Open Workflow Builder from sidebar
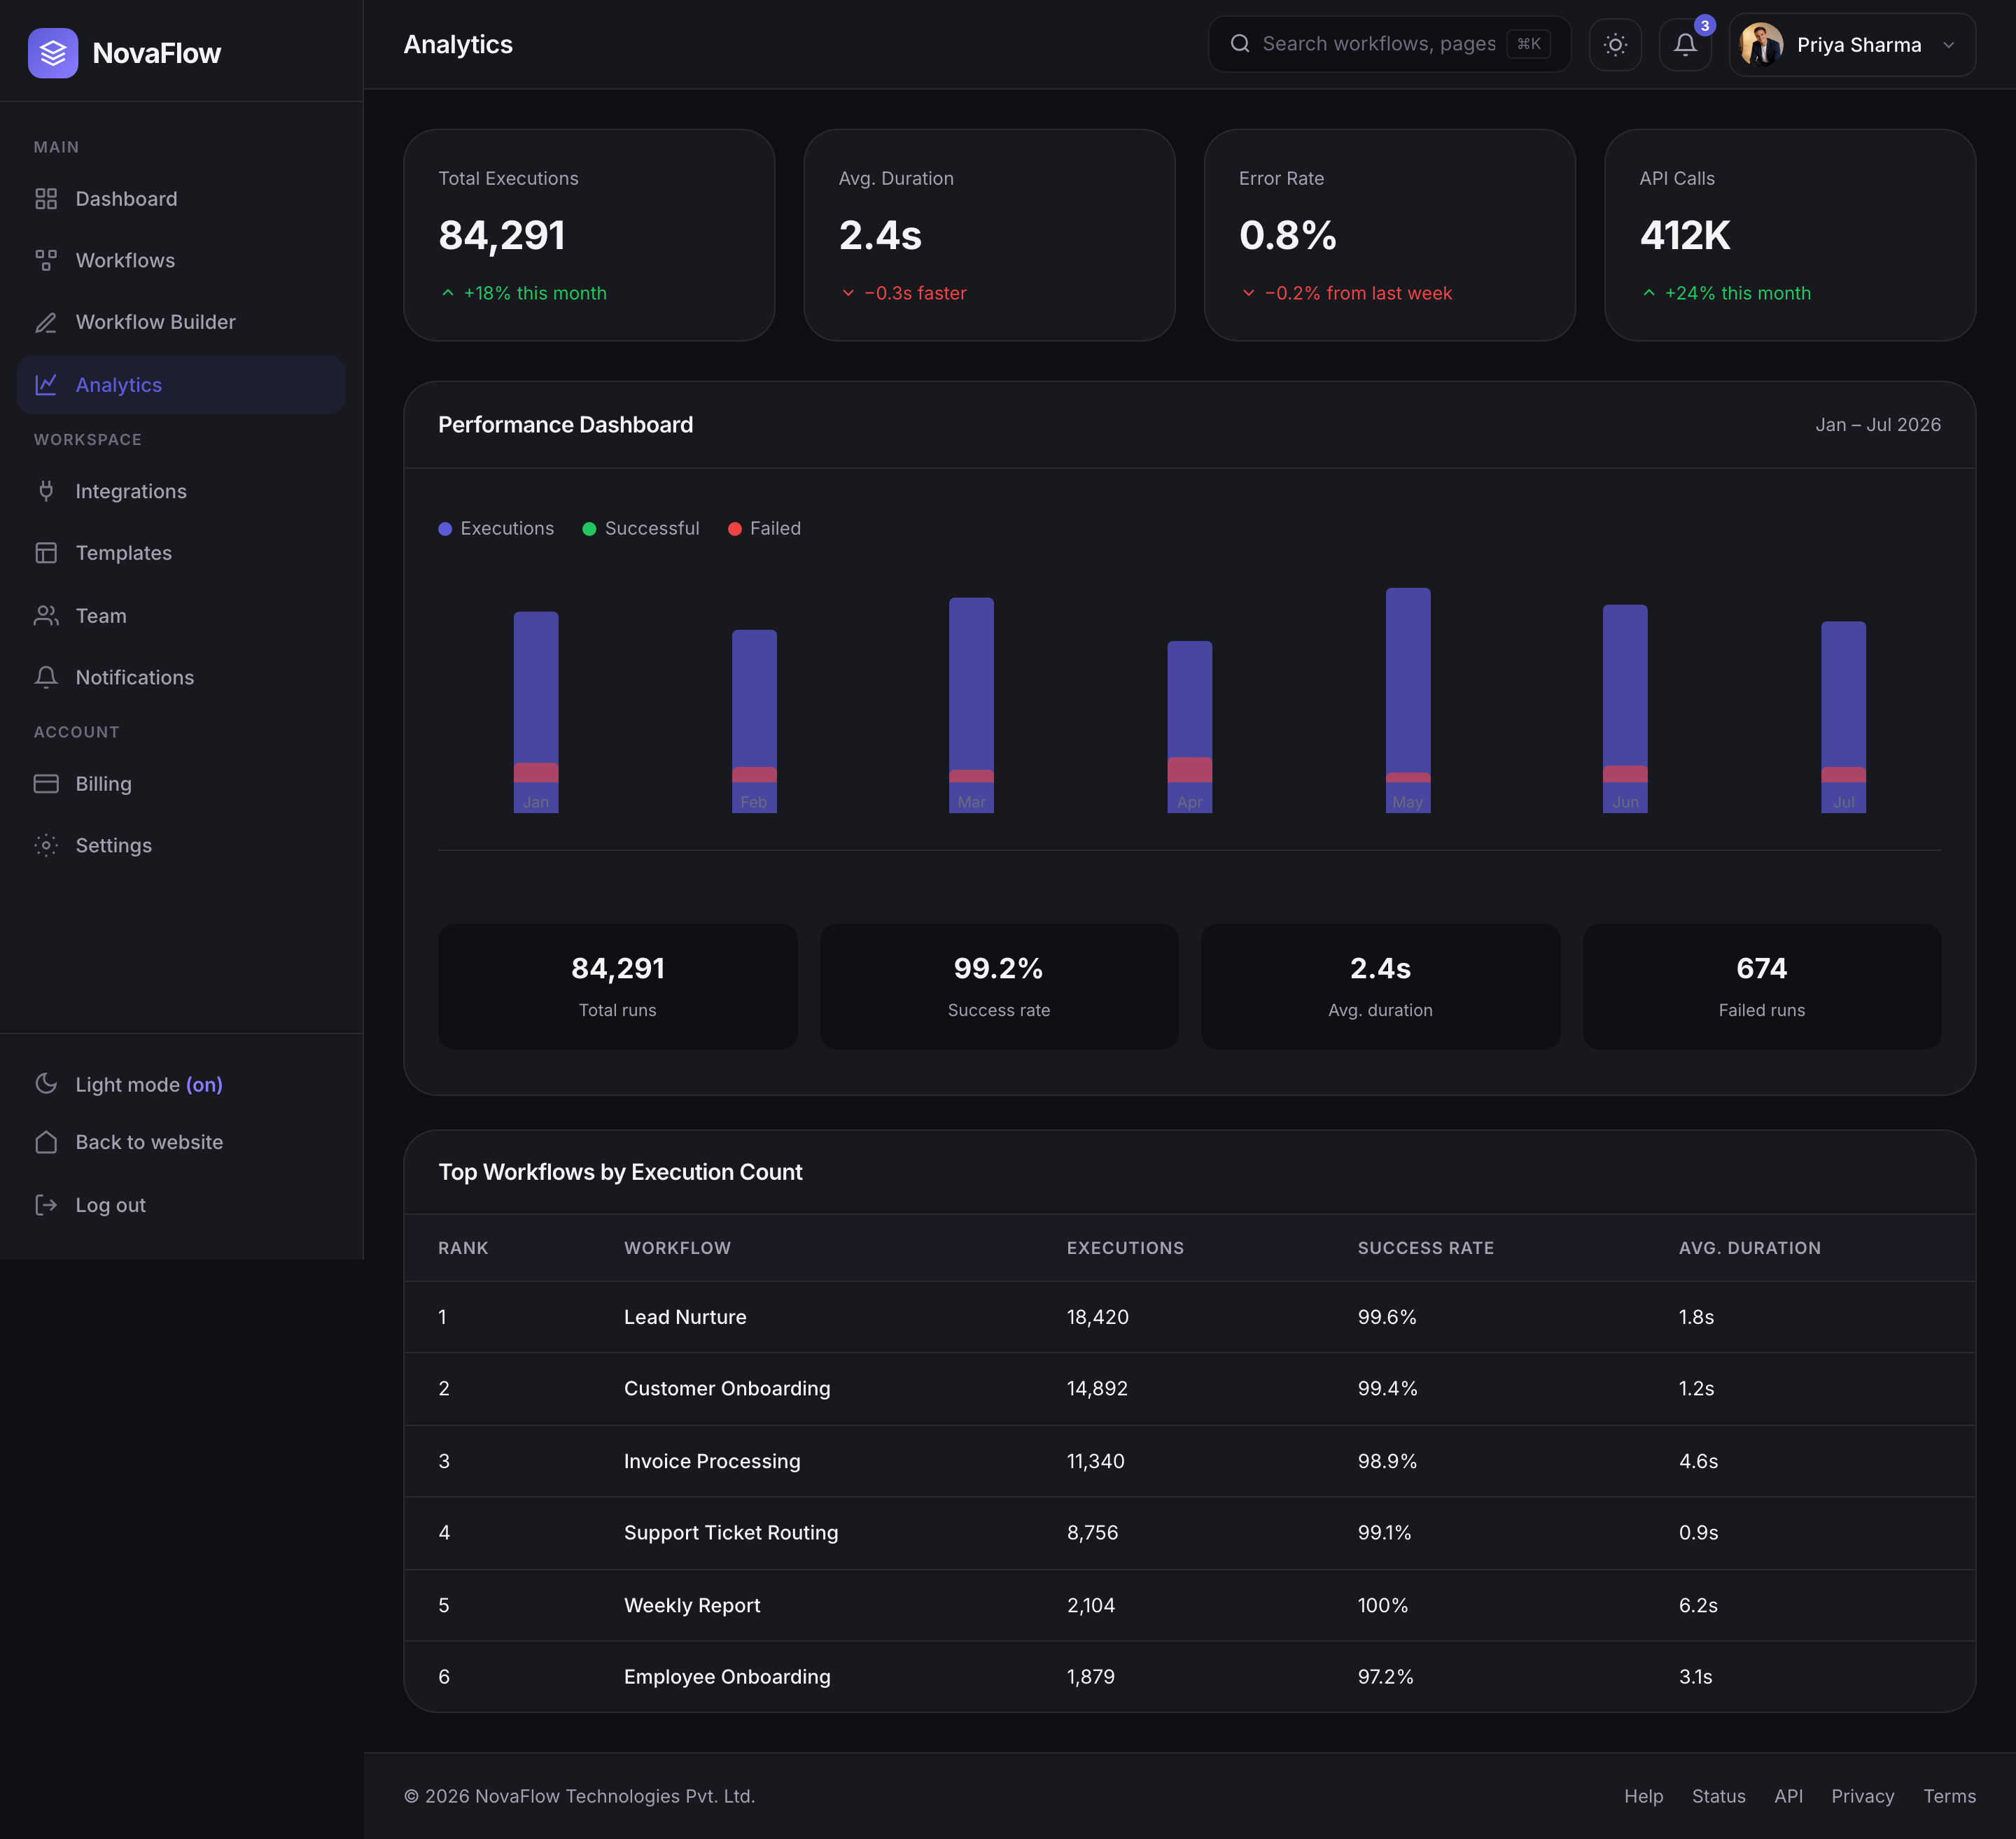This screenshot has height=1839, width=2016. pos(181,323)
